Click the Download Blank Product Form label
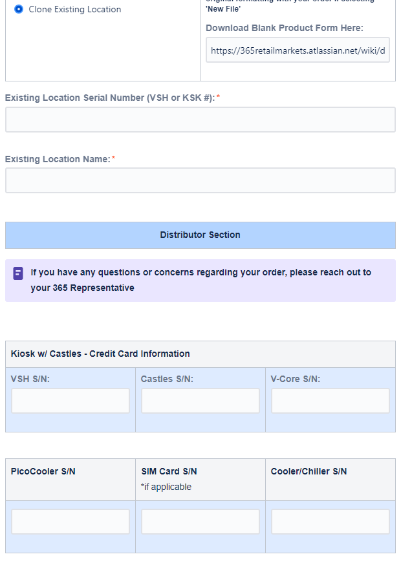Viewport: 412px width, 563px height. pos(285,28)
